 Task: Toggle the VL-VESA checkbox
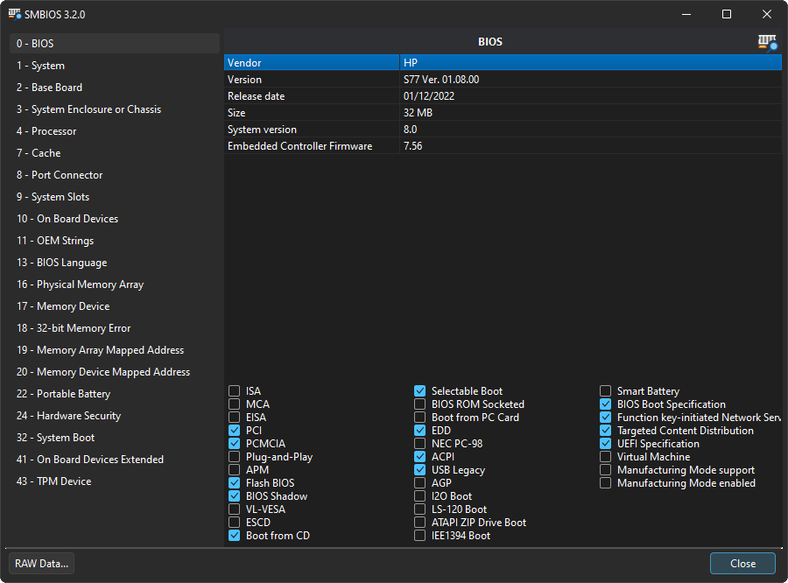(234, 509)
